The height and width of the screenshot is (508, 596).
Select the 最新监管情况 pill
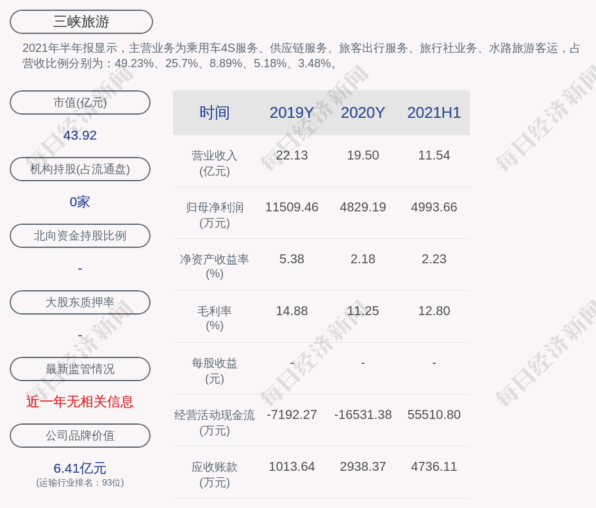(80, 369)
